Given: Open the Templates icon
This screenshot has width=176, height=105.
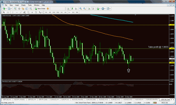Looking at the screenshot, I should pyautogui.click(x=108, y=9).
